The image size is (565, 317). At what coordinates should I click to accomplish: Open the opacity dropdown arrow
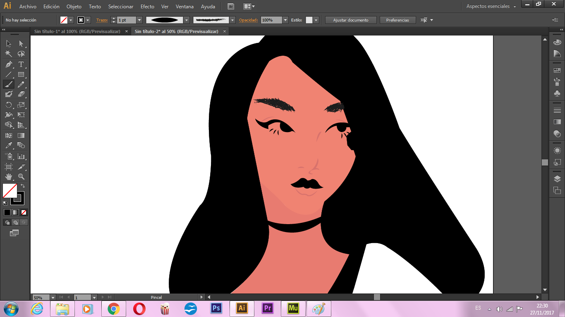pos(285,20)
